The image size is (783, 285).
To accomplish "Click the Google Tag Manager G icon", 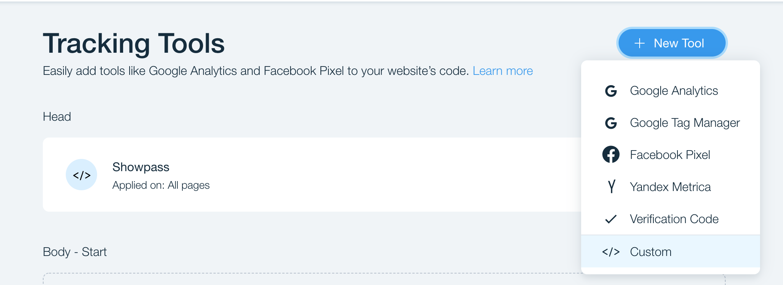I will pos(611,123).
